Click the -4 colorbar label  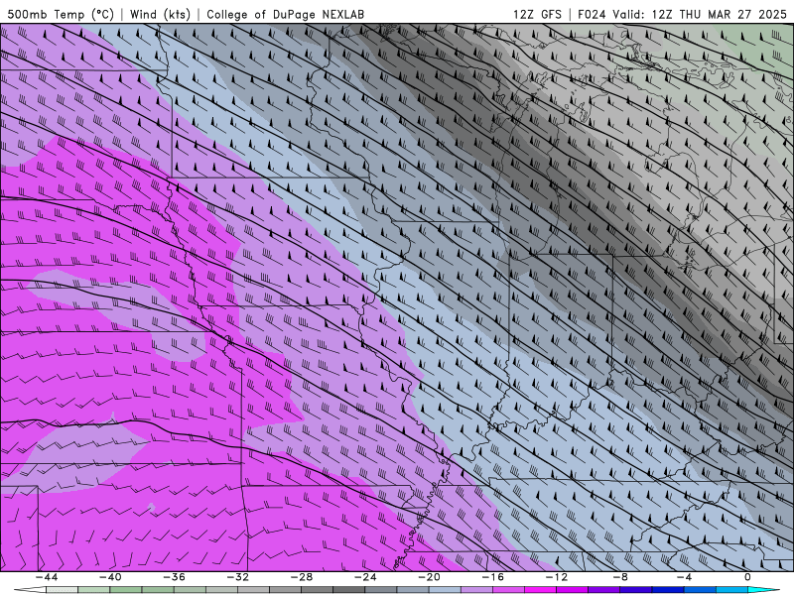685,577
